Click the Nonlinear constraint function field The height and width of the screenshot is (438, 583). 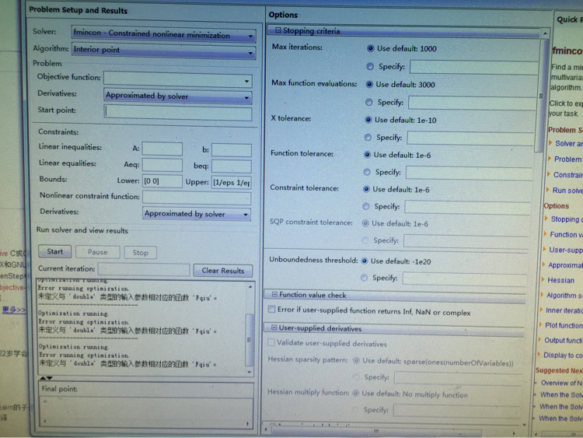tap(197, 198)
